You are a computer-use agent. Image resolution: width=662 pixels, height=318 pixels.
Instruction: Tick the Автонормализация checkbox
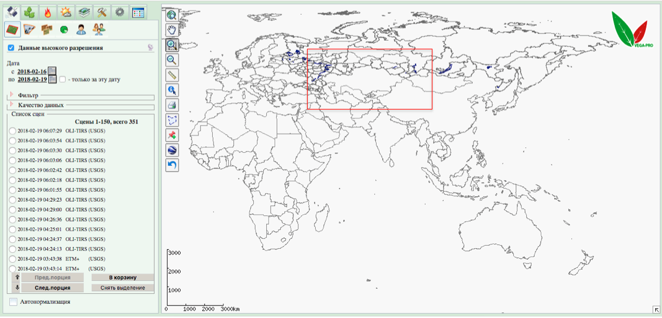point(14,302)
